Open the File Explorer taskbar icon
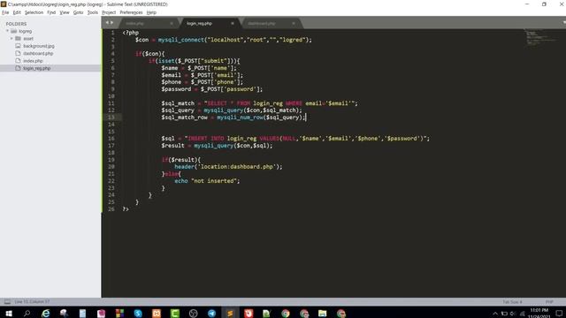Viewport: 566px width, 318px height. pos(322,314)
